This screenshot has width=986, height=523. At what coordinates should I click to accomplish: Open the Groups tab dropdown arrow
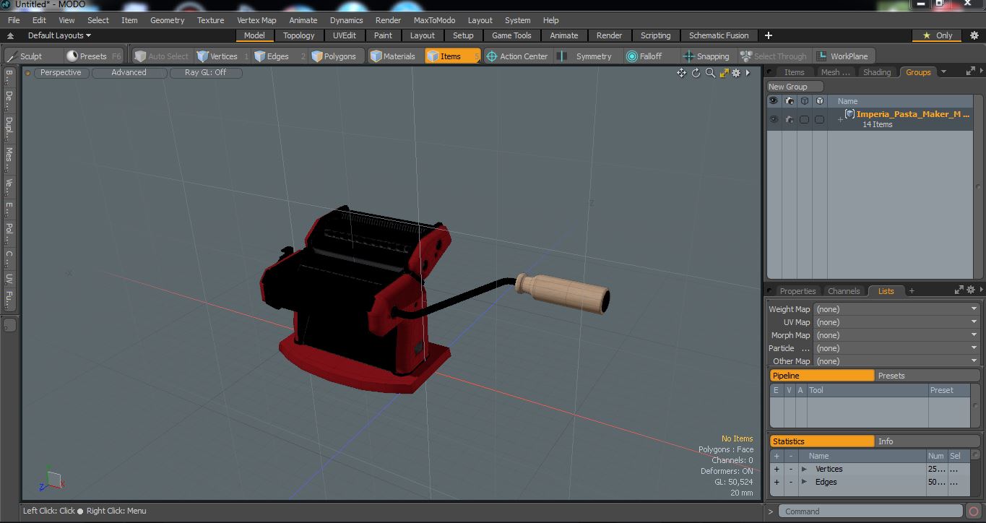coord(943,72)
